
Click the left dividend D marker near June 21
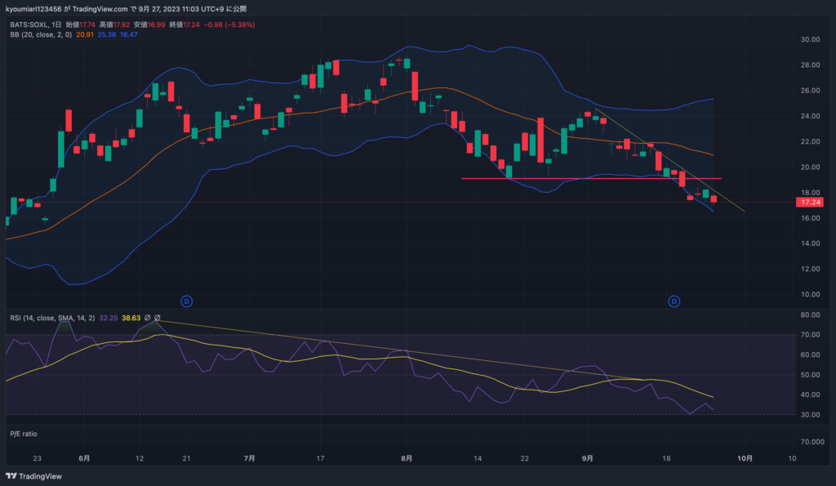click(x=187, y=301)
